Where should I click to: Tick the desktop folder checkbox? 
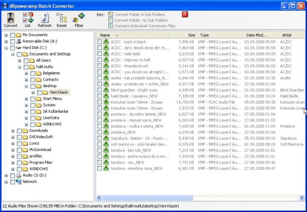33,86
